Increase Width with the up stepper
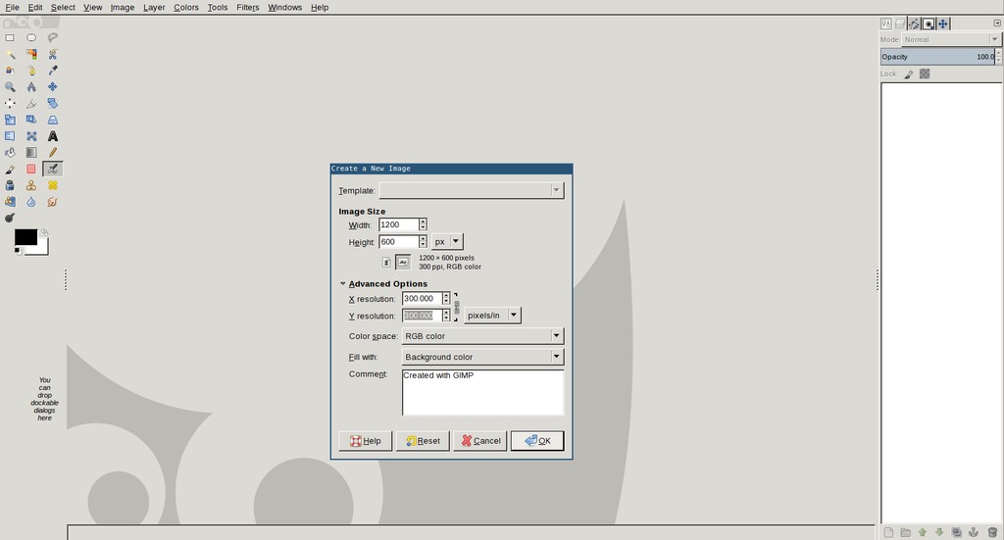 pos(423,221)
